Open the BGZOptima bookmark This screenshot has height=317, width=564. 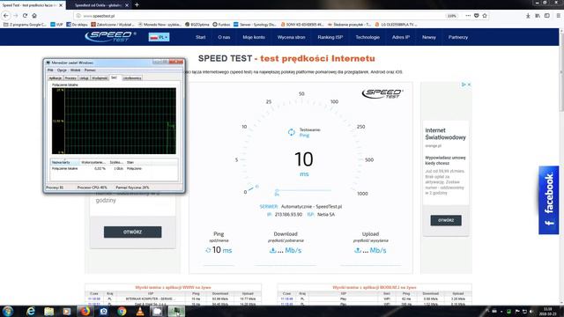pyautogui.click(x=197, y=25)
